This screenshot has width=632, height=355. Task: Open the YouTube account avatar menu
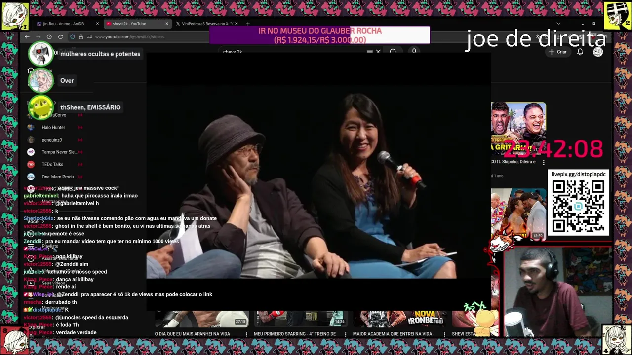pos(598,52)
